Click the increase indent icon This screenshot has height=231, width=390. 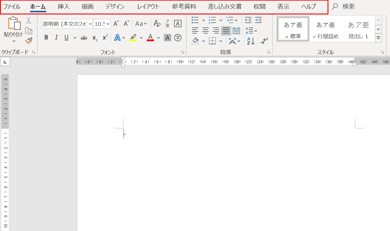(x=258, y=20)
